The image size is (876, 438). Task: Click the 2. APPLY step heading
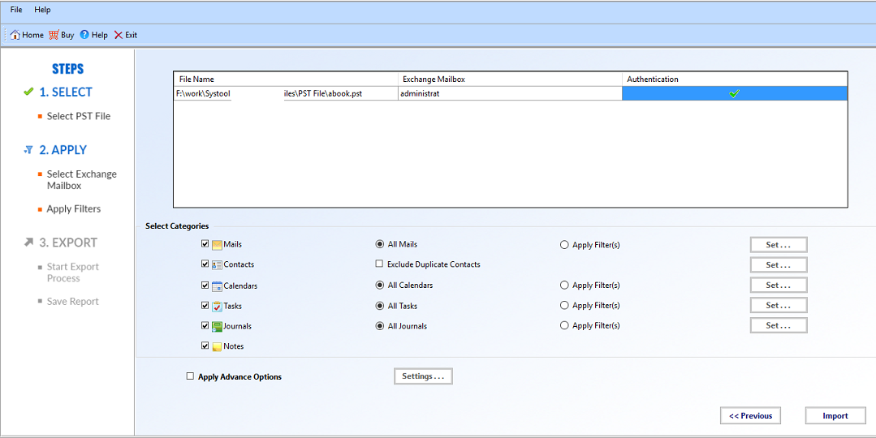[x=63, y=150]
